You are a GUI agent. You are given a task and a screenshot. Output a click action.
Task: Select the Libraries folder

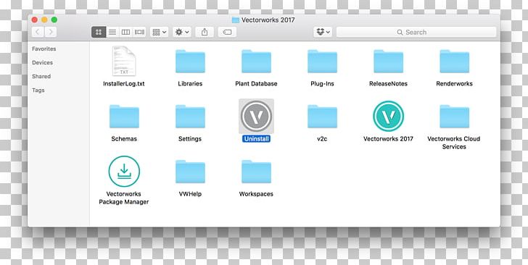[190, 62]
